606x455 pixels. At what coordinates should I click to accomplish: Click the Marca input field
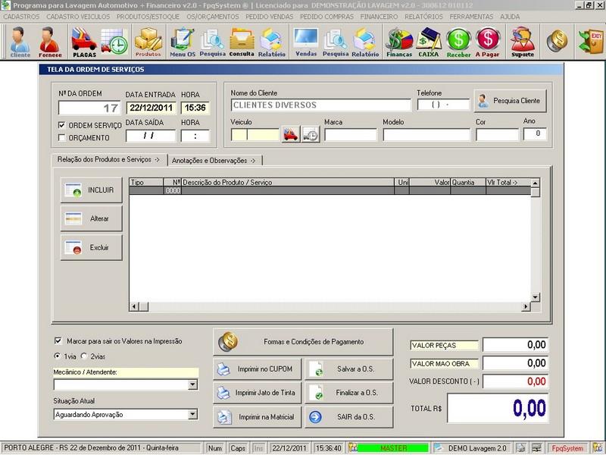pyautogui.click(x=351, y=135)
